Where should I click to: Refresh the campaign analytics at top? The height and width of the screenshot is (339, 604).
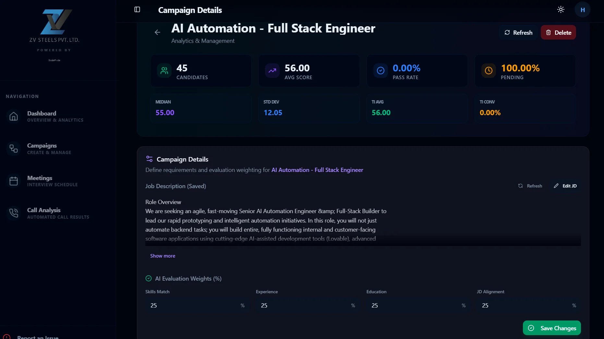coord(518,32)
